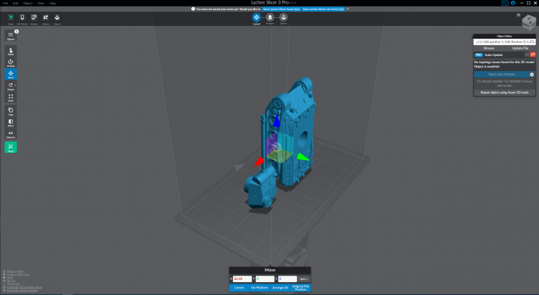Image resolution: width=539 pixels, height=295 pixels.
Task: Open the Object menu
Action: coord(27,3)
